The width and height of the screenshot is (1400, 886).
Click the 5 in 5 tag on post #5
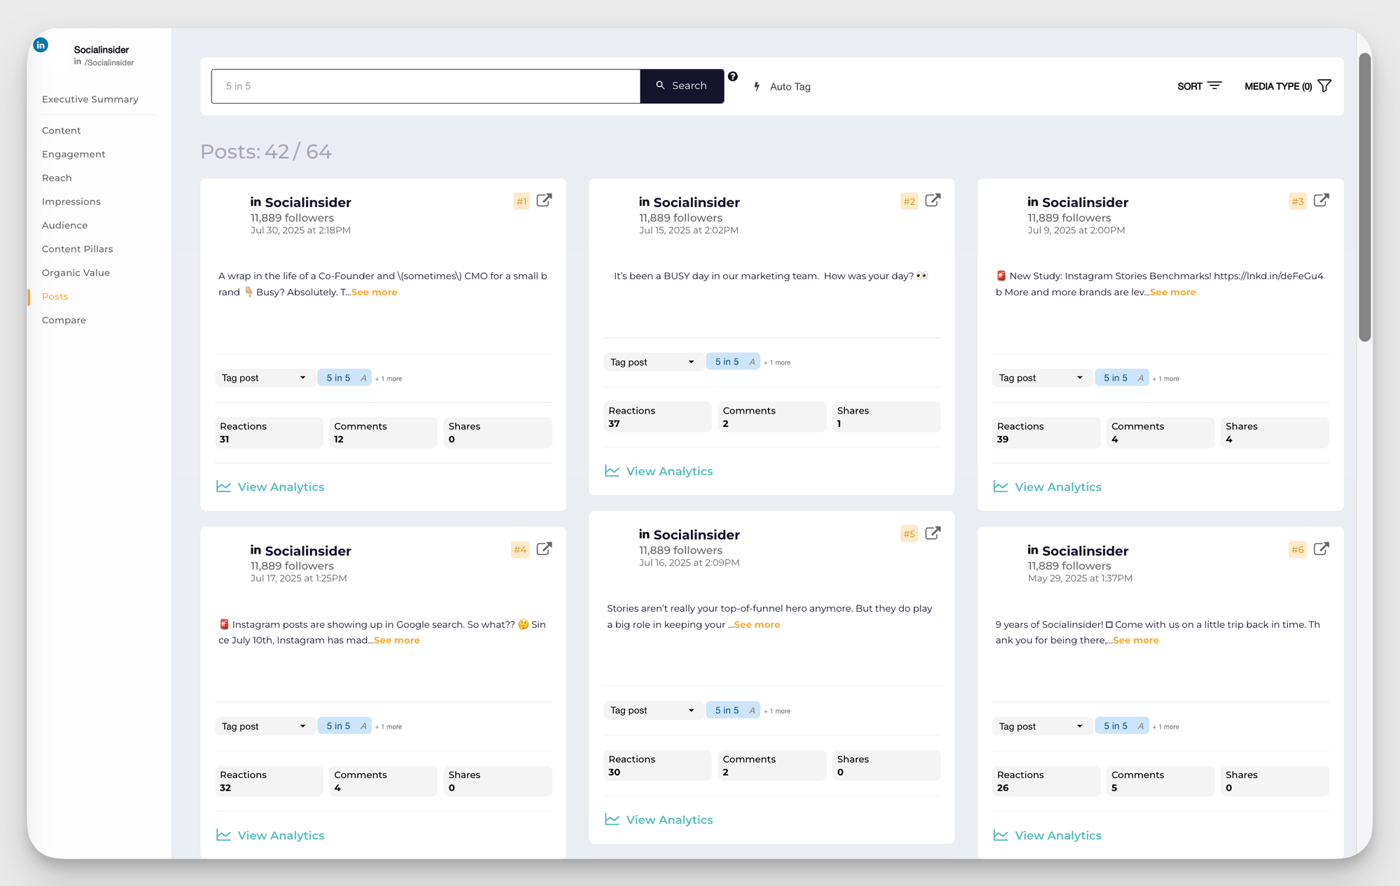click(733, 710)
